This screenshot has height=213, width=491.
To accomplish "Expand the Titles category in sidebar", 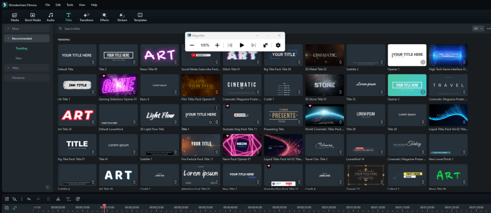I will click(x=26, y=68).
